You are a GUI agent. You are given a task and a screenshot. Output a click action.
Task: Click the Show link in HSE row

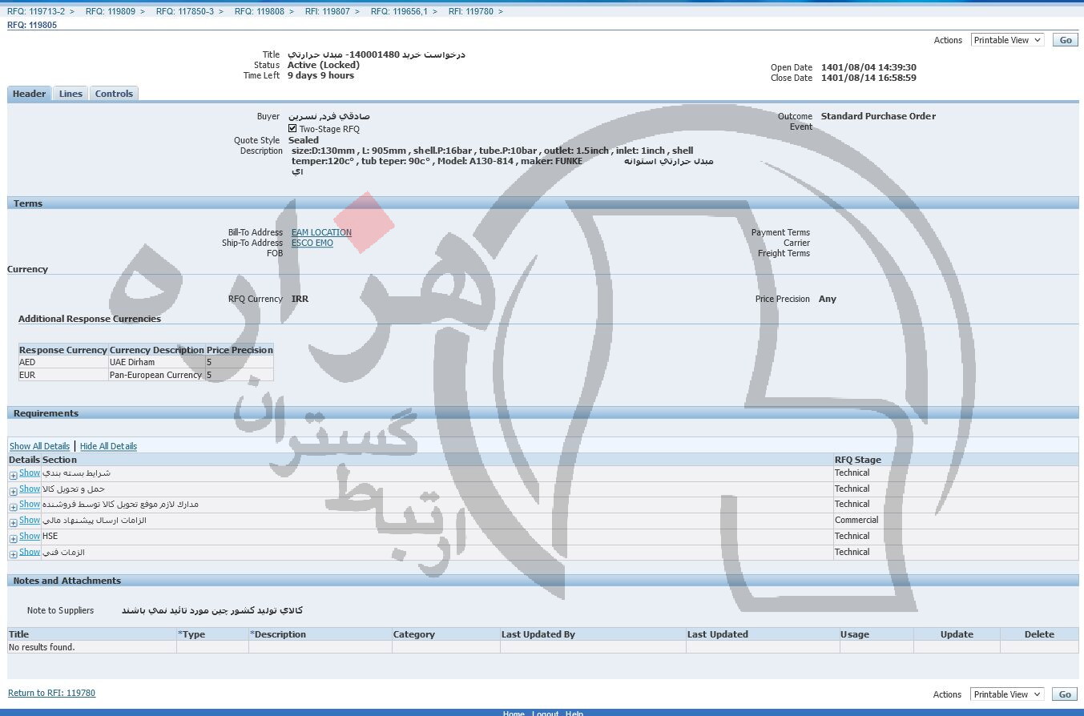click(x=30, y=536)
